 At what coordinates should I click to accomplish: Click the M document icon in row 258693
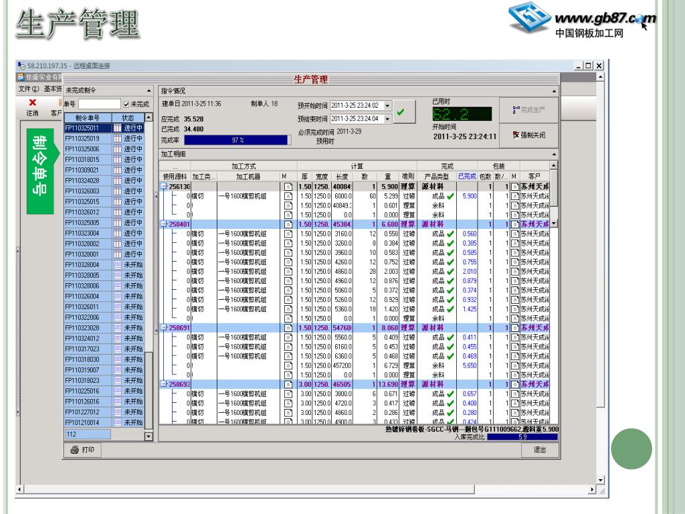(288, 383)
